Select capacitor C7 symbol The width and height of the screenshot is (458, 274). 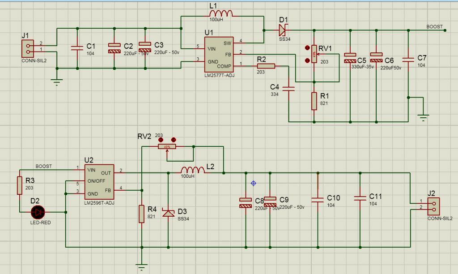[408, 60]
